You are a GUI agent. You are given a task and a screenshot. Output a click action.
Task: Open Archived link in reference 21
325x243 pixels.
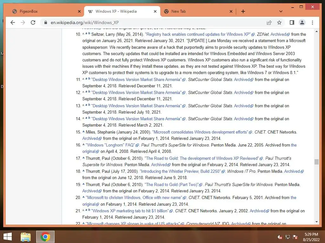[259, 211]
